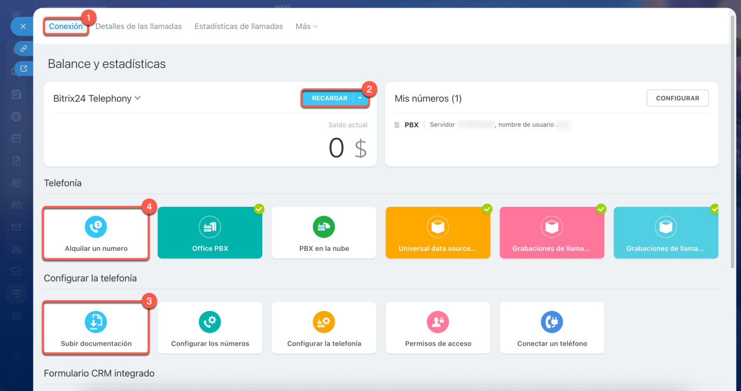Screen dimensions: 741x391
Task: Open the Alquilar un numero tile
Action: [x=96, y=233]
